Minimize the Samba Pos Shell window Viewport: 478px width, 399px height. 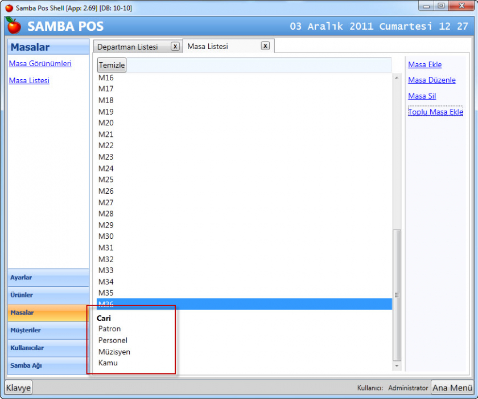pos(426,6)
